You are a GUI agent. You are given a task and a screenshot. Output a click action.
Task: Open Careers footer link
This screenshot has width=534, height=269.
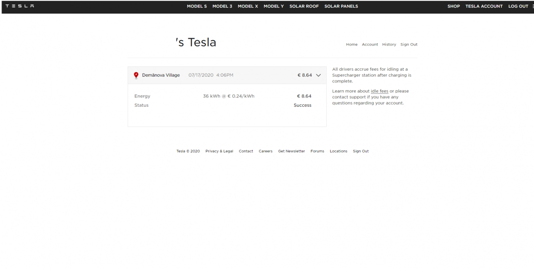265,151
